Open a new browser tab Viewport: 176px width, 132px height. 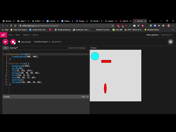(x=150, y=21)
